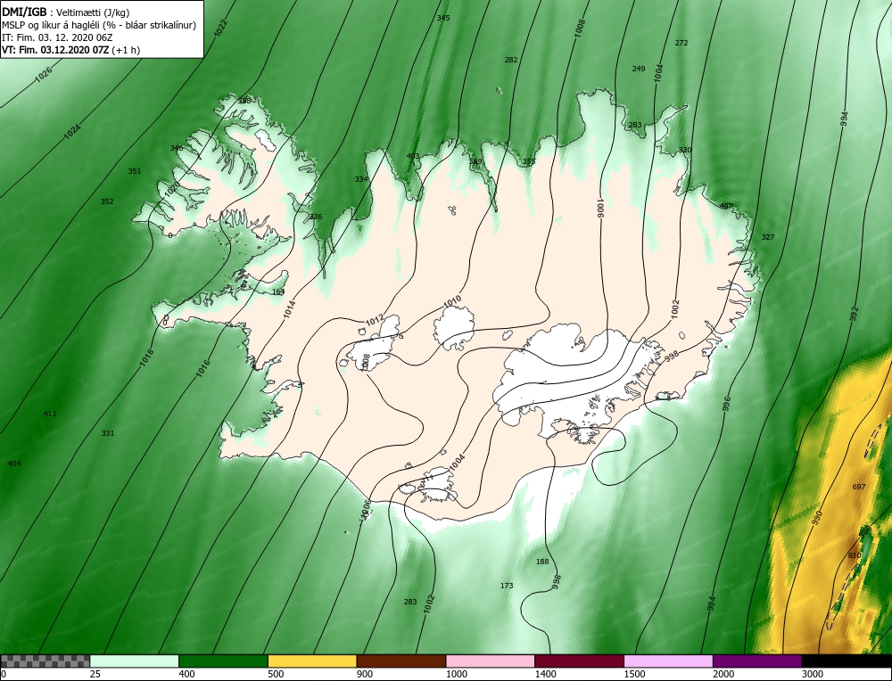The image size is (892, 681).
Task: Click the 1026 isobar label
Action: (x=43, y=75)
